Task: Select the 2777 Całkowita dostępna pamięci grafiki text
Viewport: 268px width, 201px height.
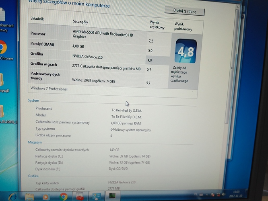Action: [x=106, y=68]
